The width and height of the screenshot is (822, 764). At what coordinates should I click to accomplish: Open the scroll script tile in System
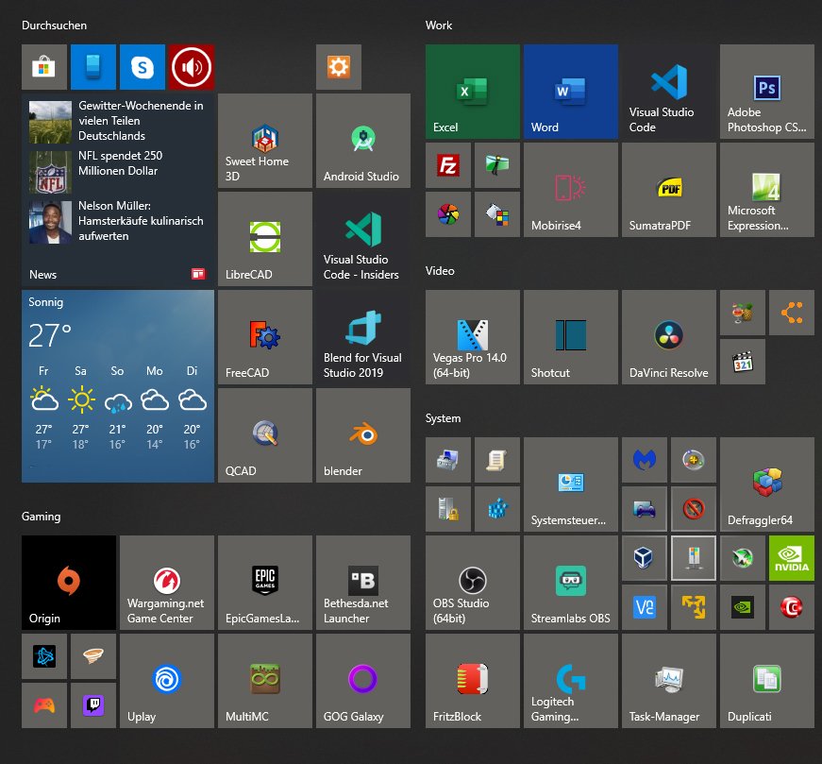pyautogui.click(x=497, y=460)
